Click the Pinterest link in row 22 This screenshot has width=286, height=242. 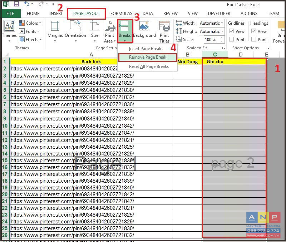[73, 208]
